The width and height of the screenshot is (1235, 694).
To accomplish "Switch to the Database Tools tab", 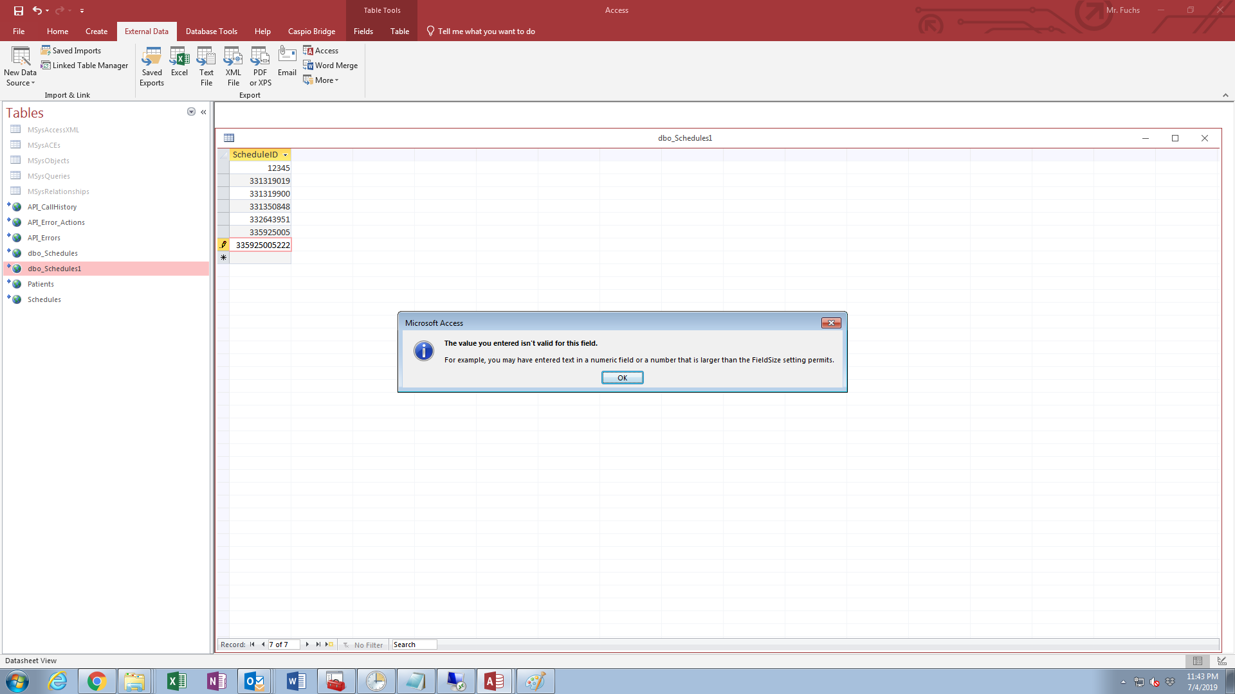I will [211, 31].
